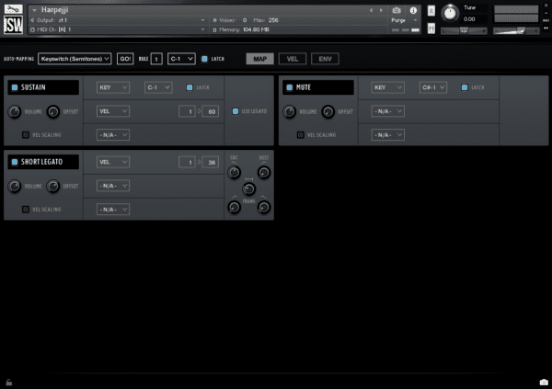Click the ISW logo
This screenshot has height=389, width=552.
coord(14,25)
